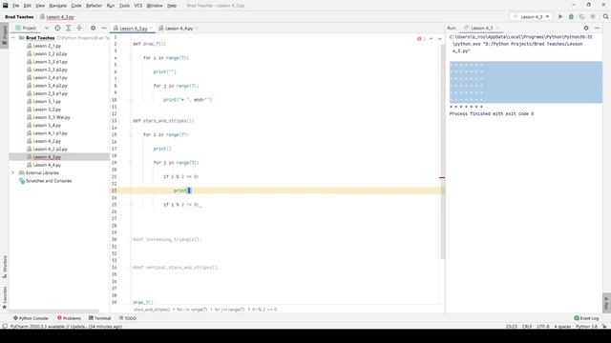Screen dimensions: 611x343
Task: Toggle Project side tool window stripe
Action: click(5, 35)
